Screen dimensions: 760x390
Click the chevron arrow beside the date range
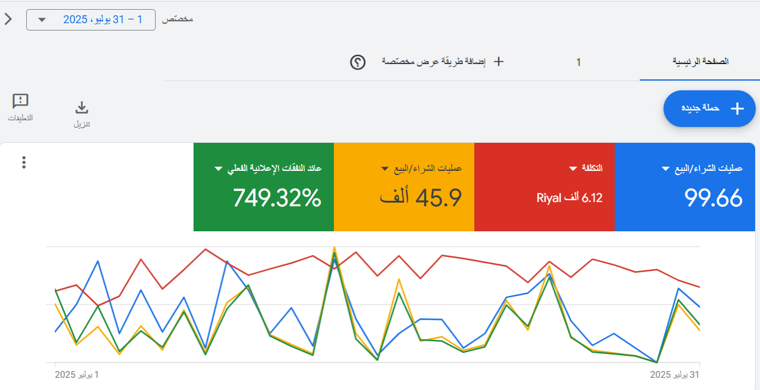point(8,19)
